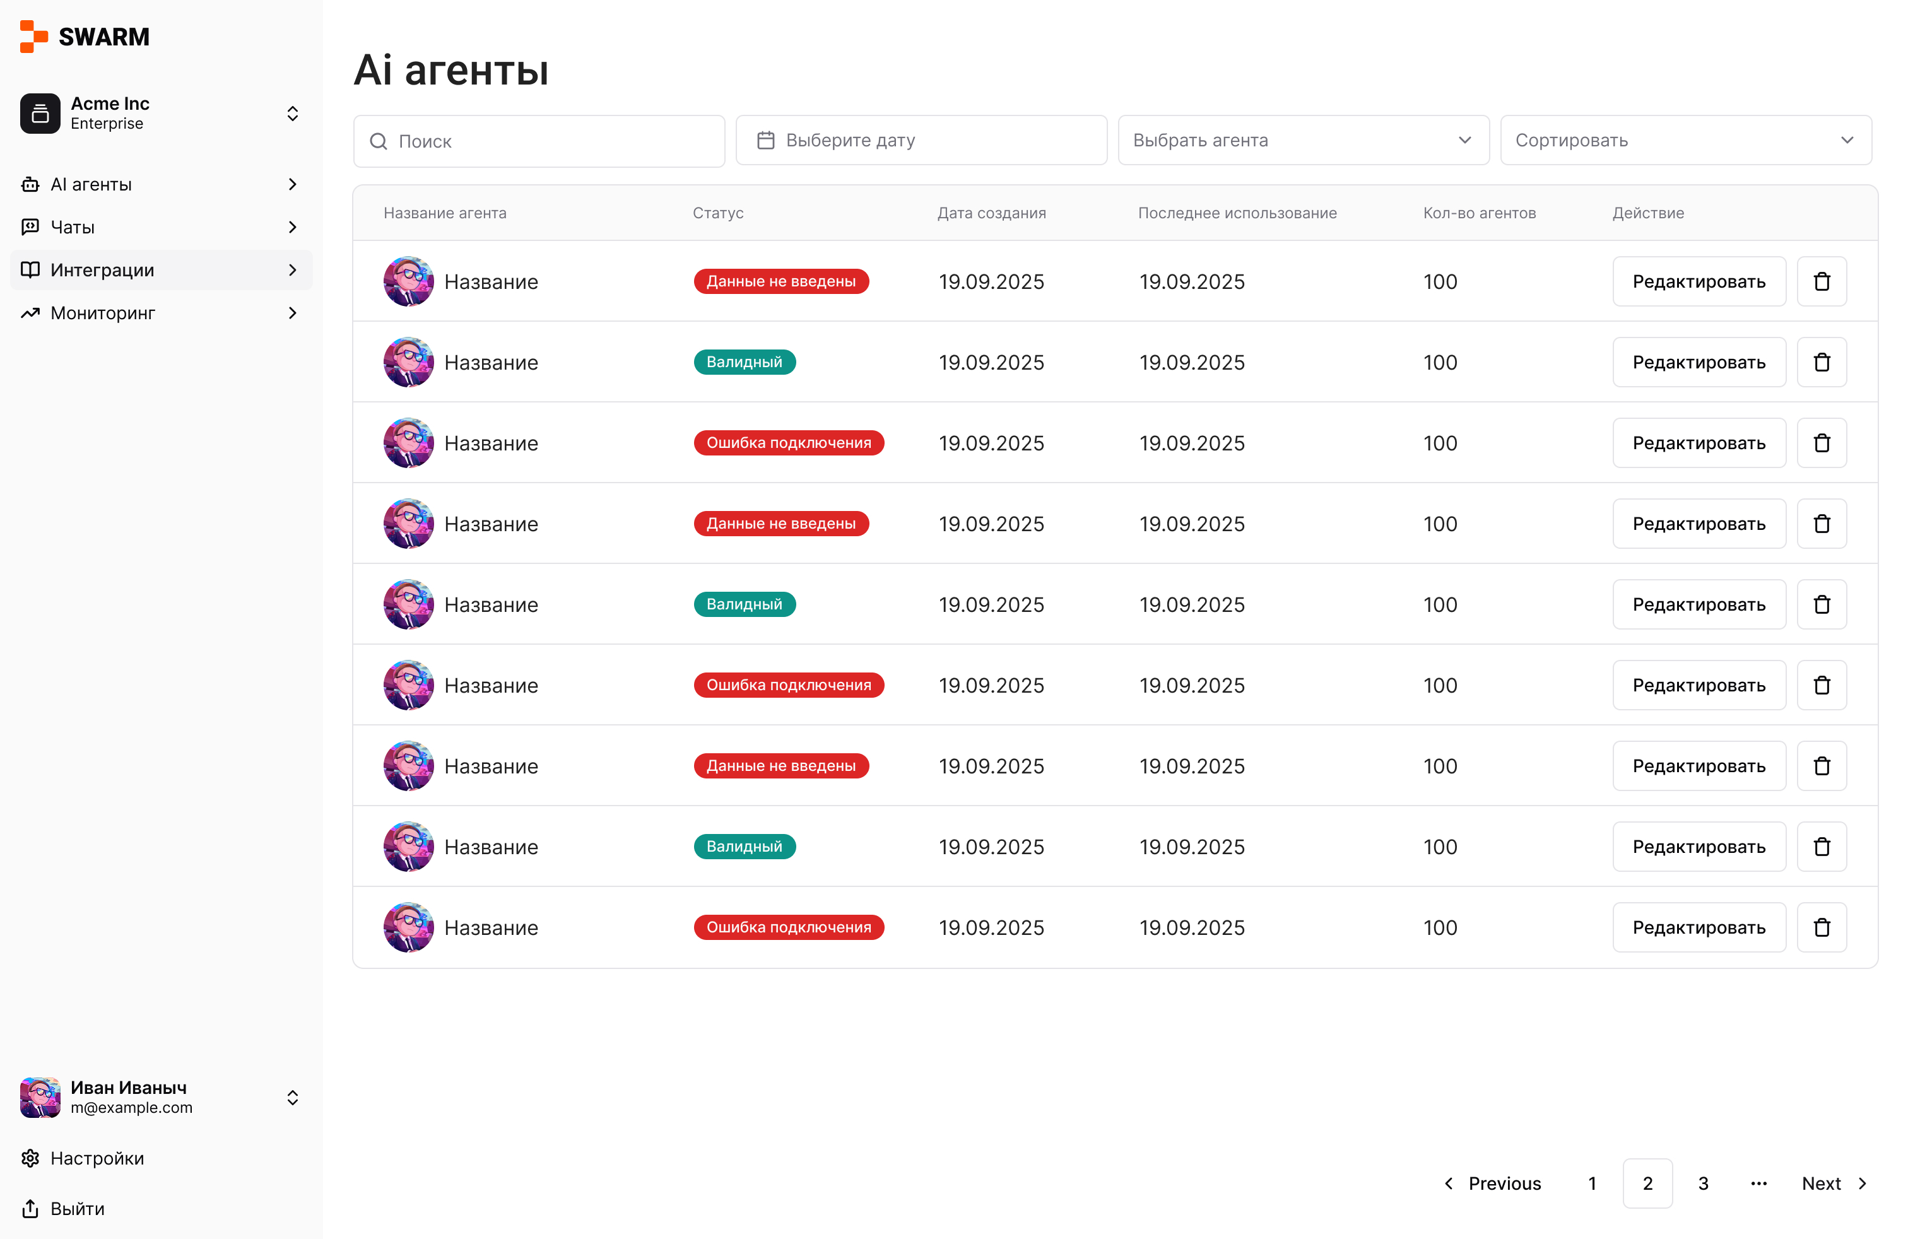Click the SWARM logo icon
The image size is (1908, 1239).
point(33,37)
